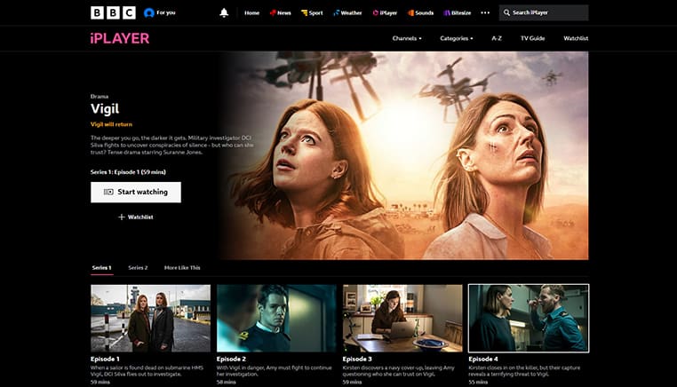
Task: Open the Bitesize section
Action: coord(458,13)
